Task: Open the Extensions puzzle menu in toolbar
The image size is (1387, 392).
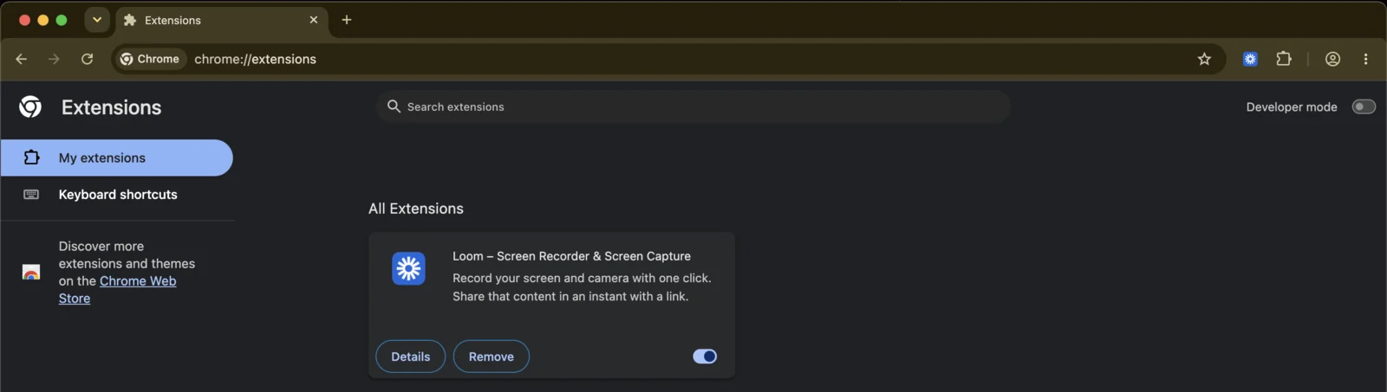Action: click(x=1284, y=59)
